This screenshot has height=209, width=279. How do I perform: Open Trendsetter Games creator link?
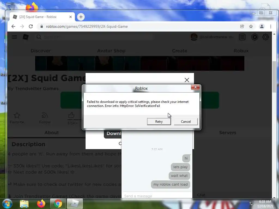coord(37,88)
